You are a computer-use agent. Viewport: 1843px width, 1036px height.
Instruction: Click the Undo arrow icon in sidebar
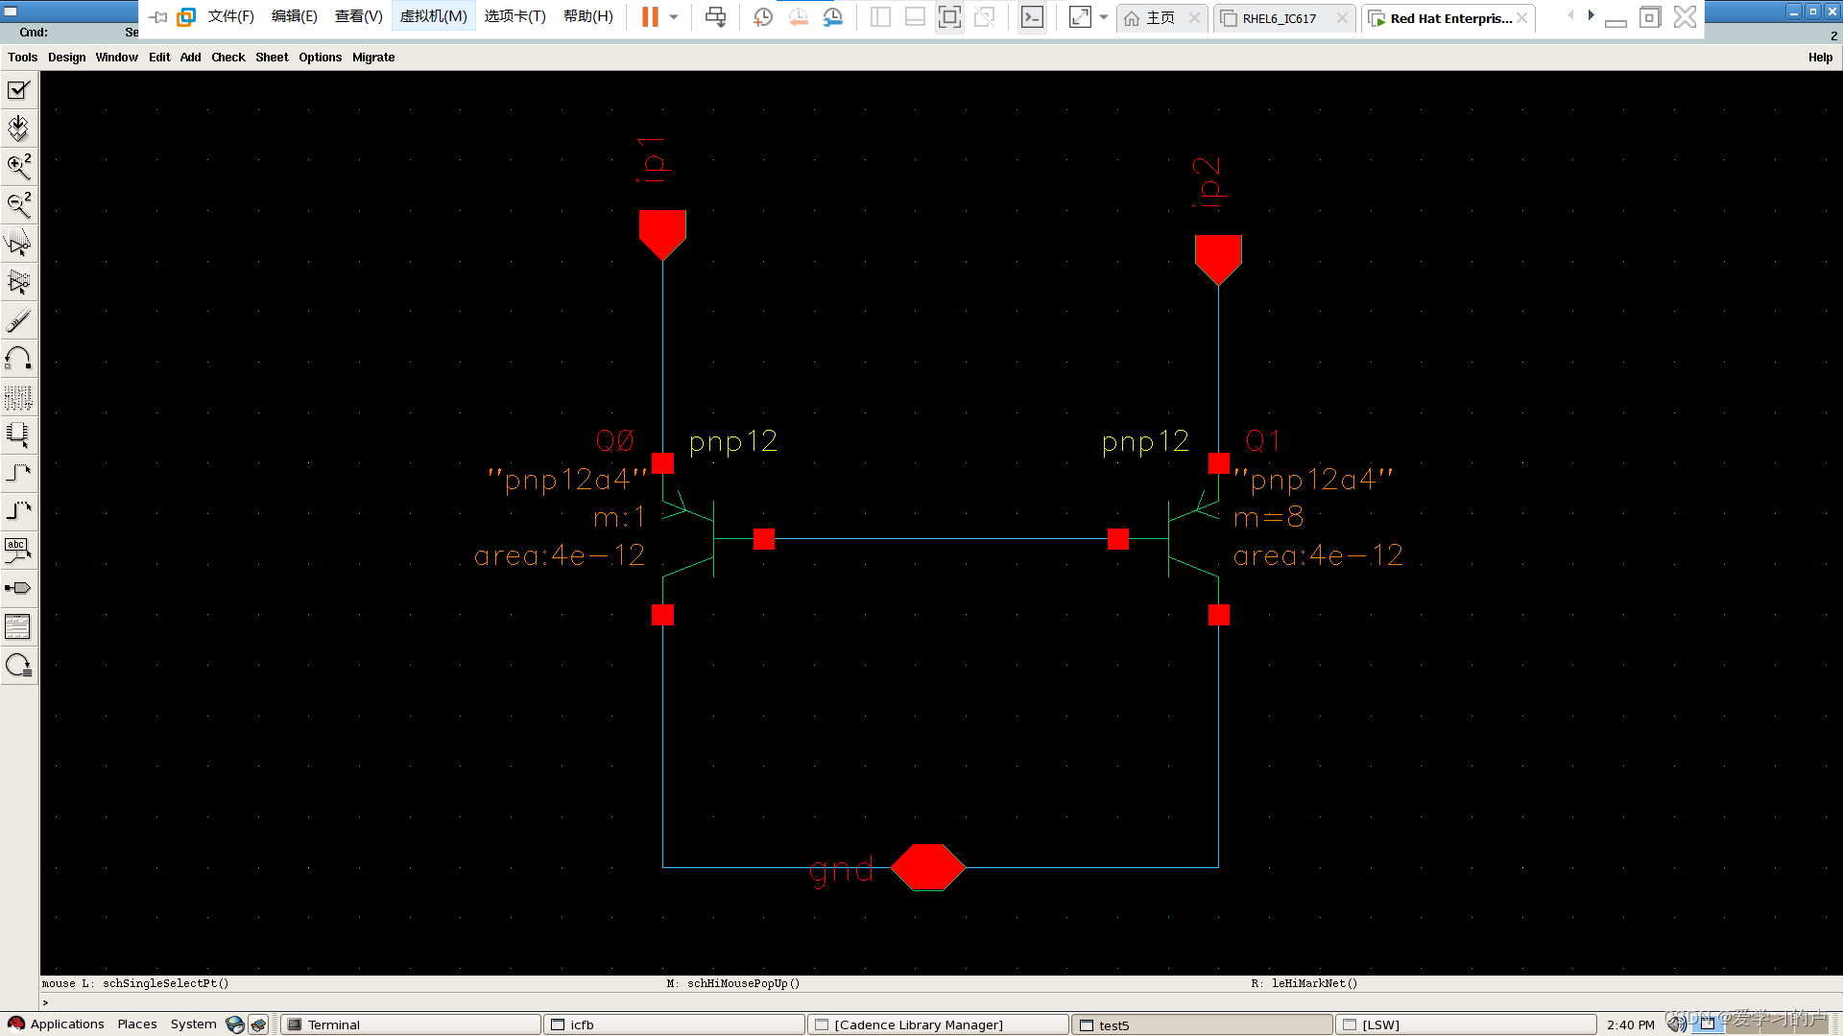pyautogui.click(x=18, y=359)
